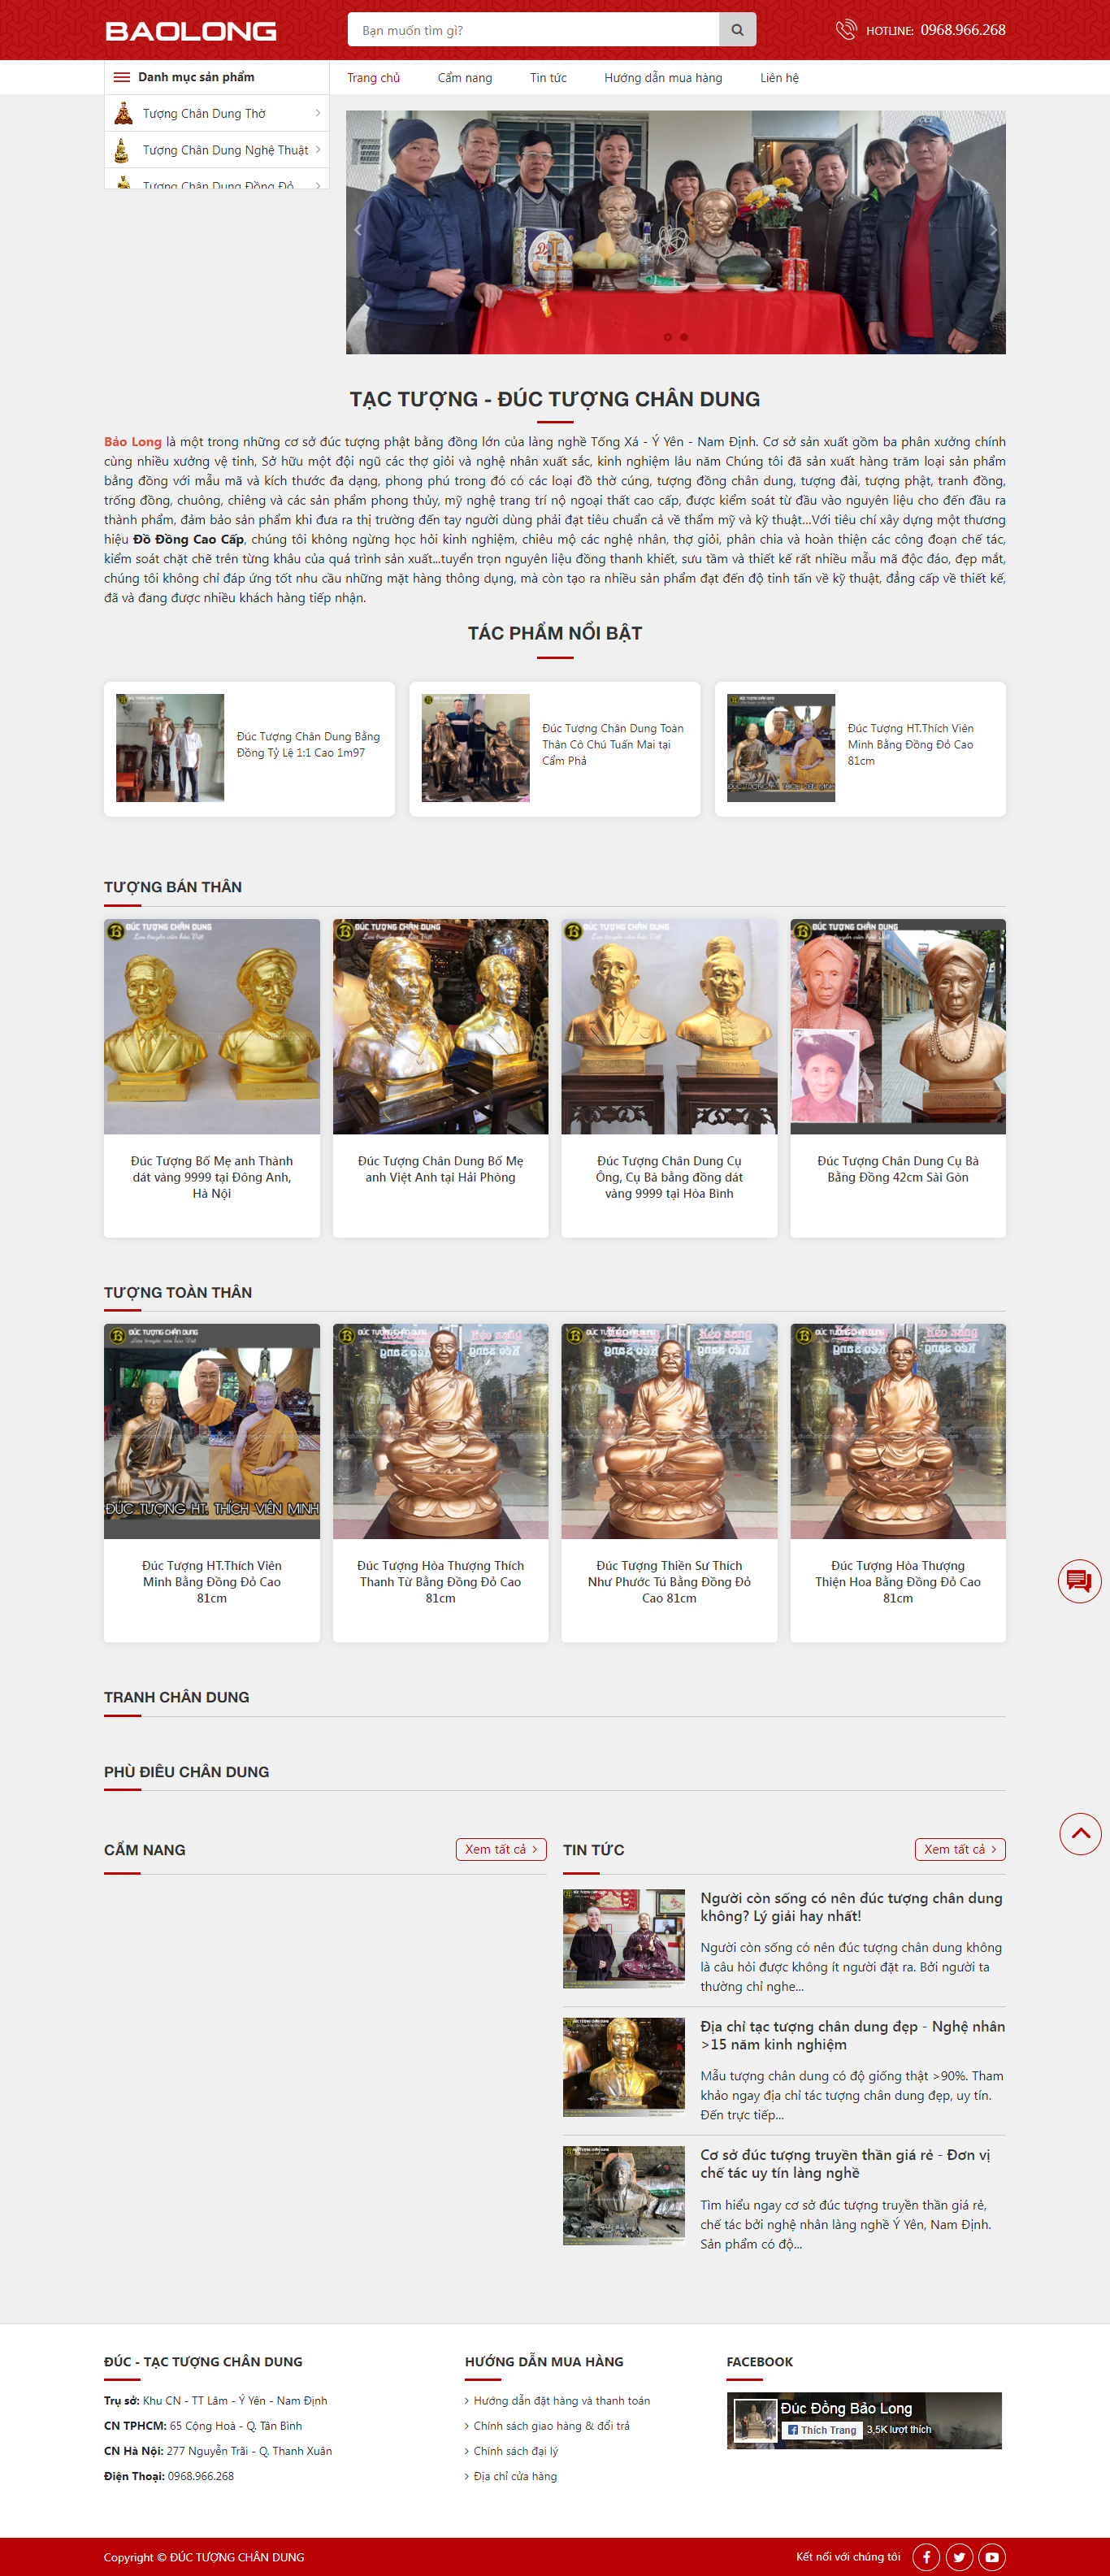
Task: Open the Facebook social icon in footer
Action: click(926, 2557)
